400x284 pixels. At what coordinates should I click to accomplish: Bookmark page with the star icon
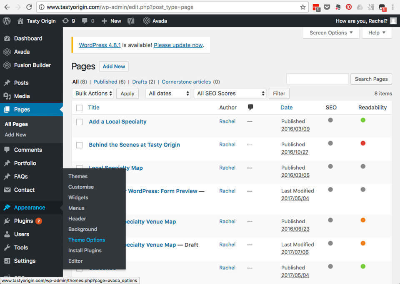point(303,7)
